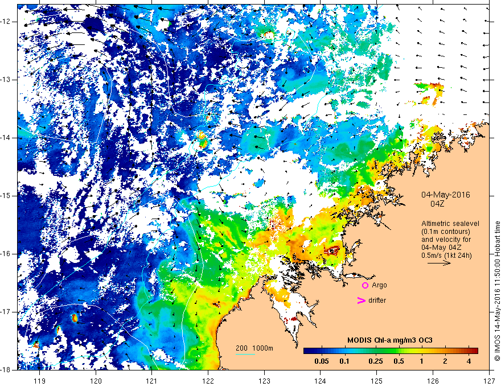The height and width of the screenshot is (387, 501).
Task: Click the longitude axis label 124
Action: (x=321, y=381)
